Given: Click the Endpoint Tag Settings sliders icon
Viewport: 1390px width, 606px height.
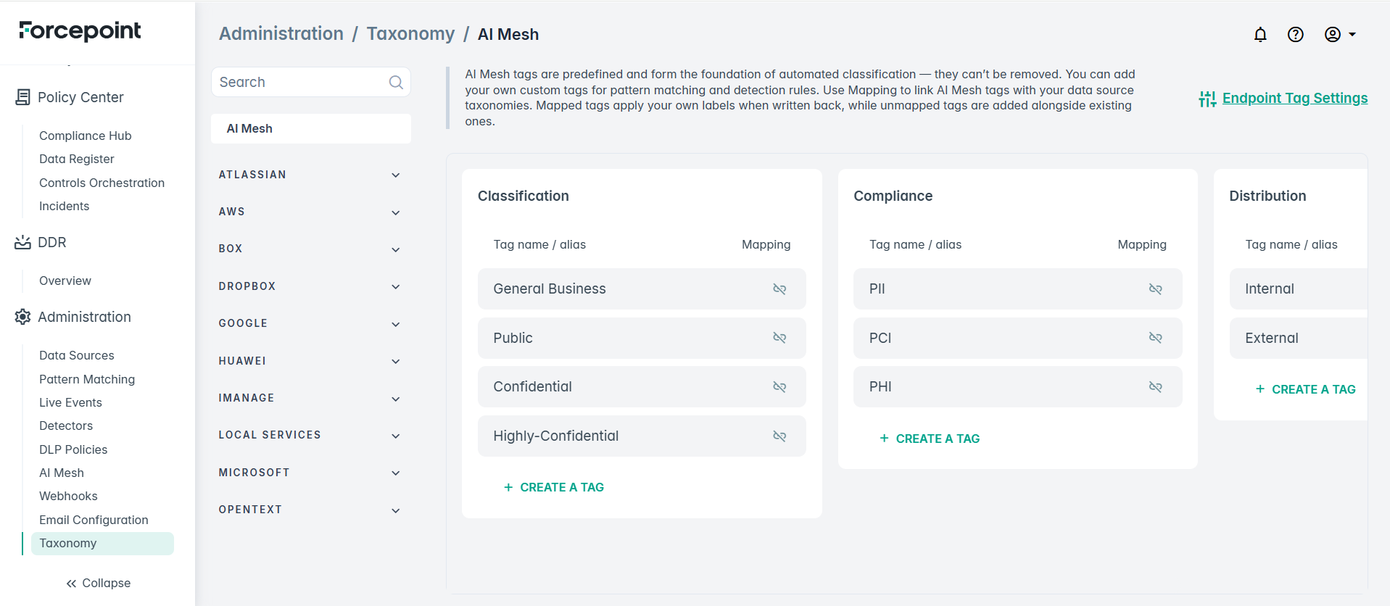Looking at the screenshot, I should pos(1207,99).
